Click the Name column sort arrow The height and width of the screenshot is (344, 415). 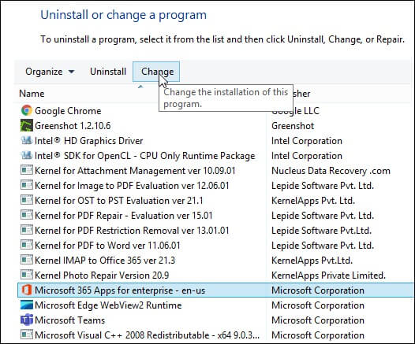point(140,87)
